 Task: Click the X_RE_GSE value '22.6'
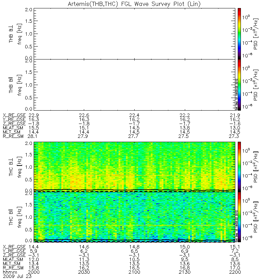pos(84,115)
